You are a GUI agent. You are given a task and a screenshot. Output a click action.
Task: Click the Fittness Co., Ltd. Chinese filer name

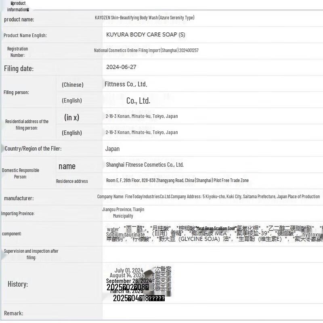coord(126,84)
